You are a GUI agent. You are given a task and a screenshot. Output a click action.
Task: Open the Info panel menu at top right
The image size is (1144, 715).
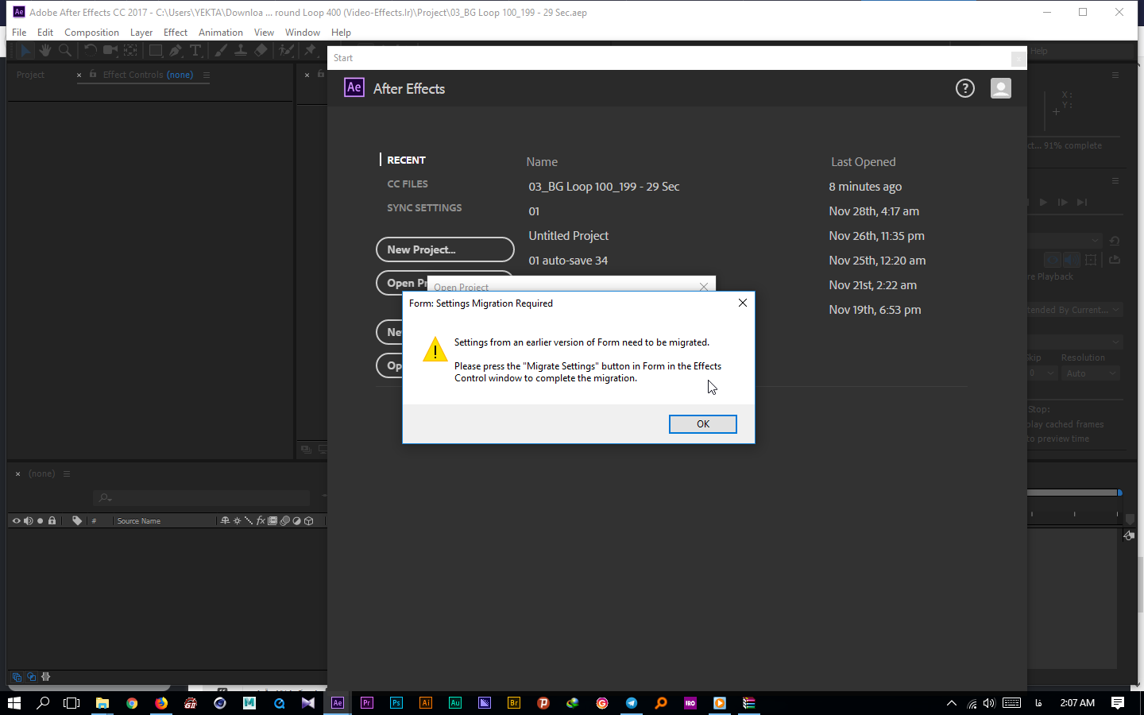pos(1115,75)
